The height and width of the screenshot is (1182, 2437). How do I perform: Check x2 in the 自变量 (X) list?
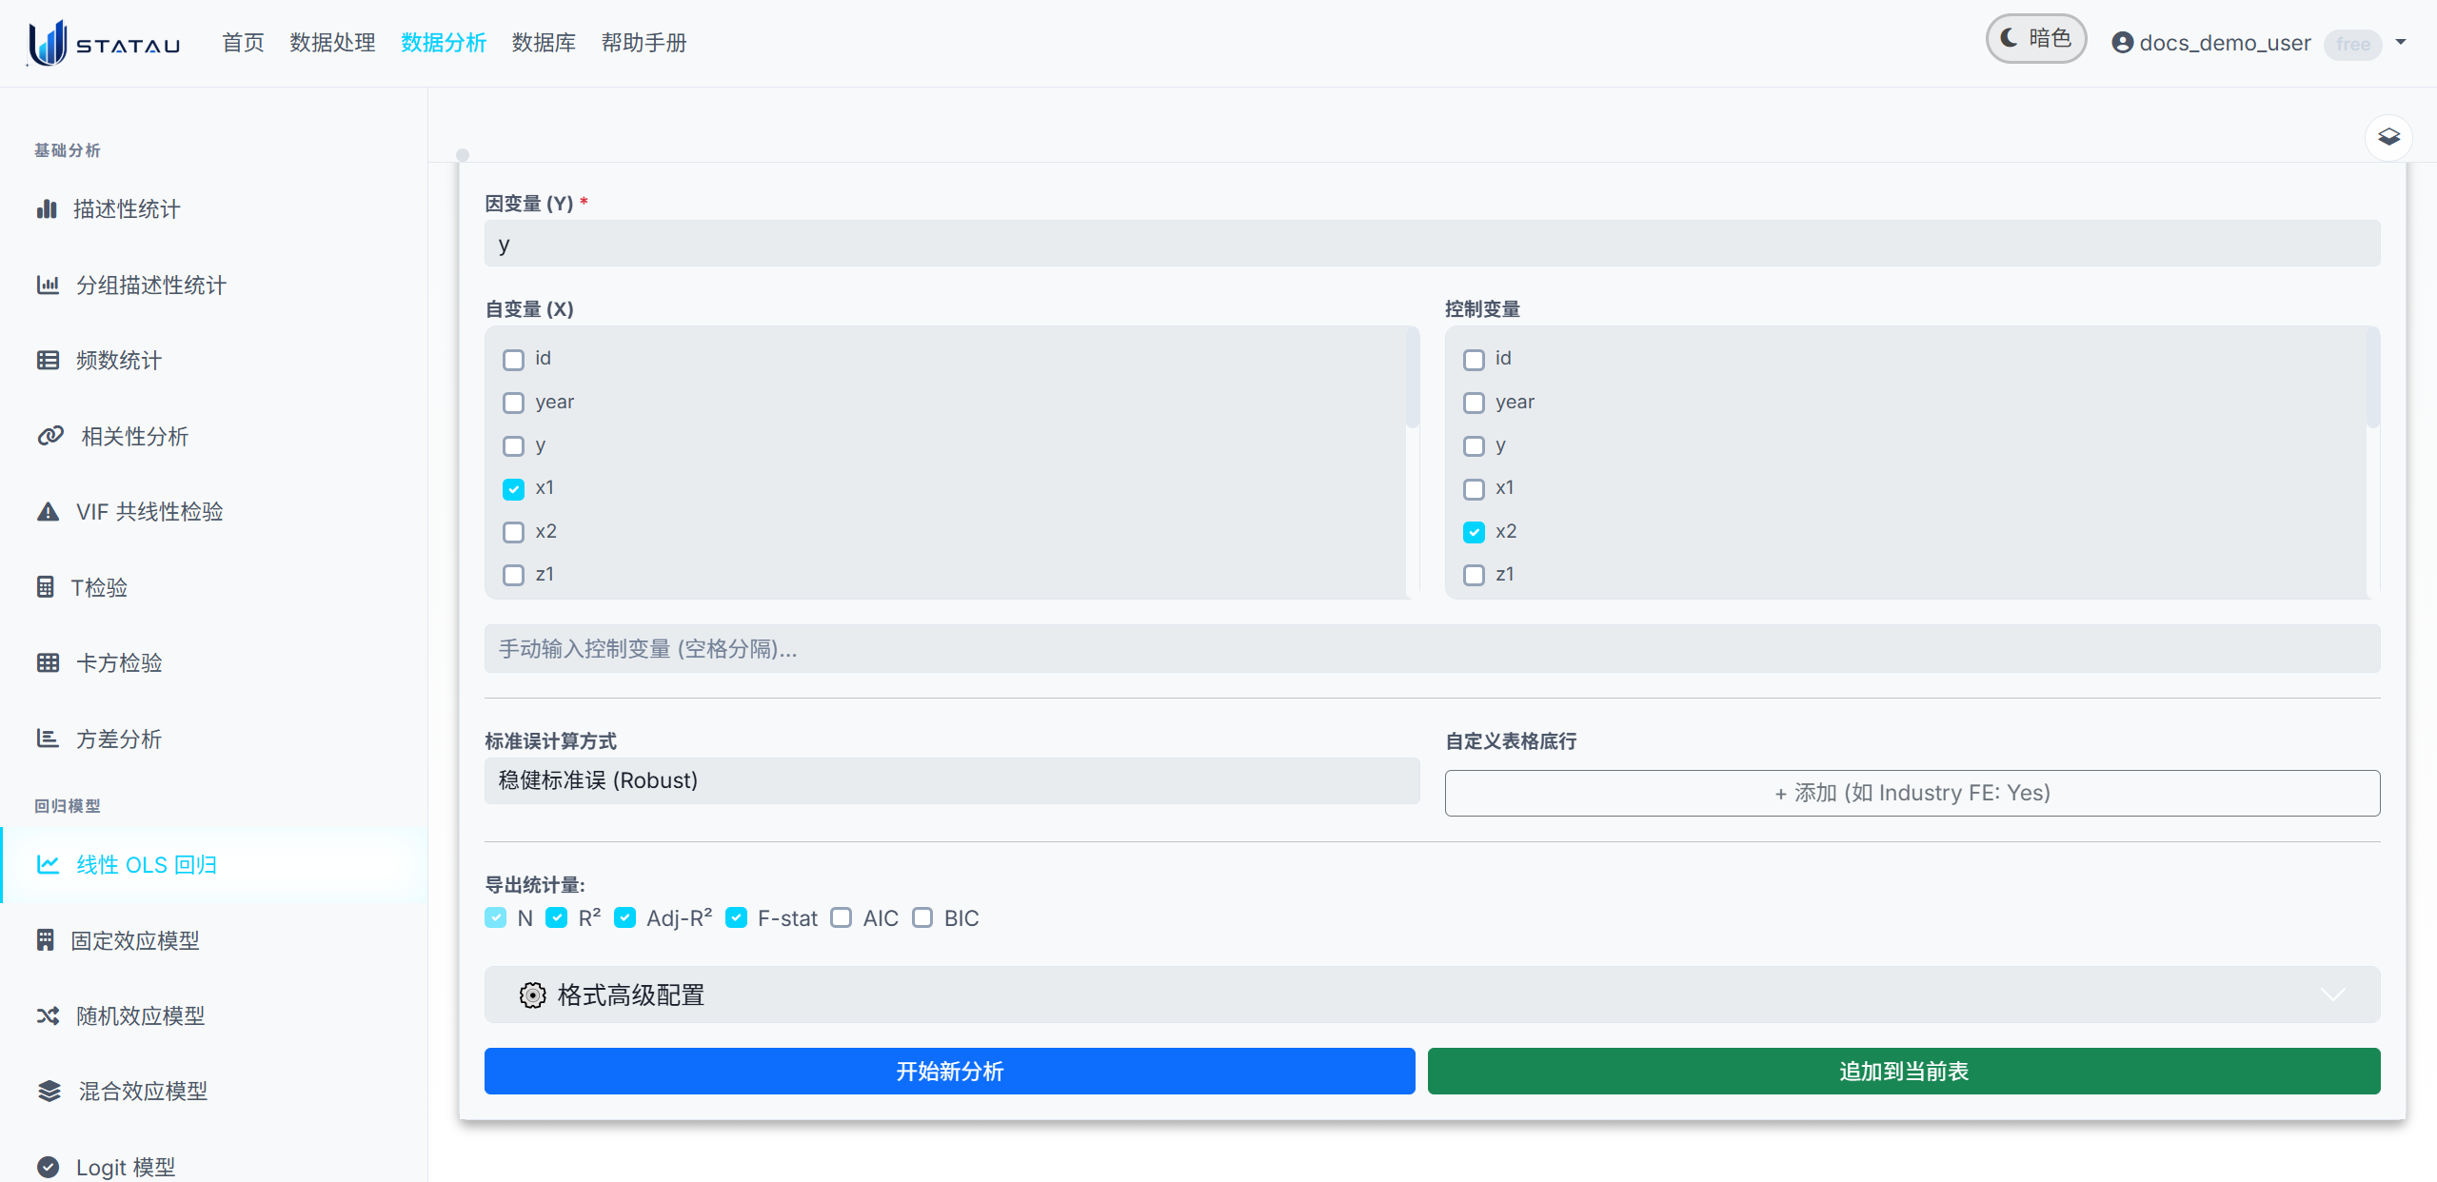[513, 532]
